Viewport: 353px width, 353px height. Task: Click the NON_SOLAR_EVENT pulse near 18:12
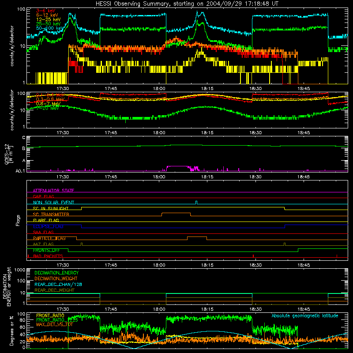tap(196, 203)
